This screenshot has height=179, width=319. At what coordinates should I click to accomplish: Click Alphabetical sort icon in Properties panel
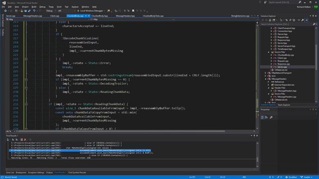(x=266, y=117)
